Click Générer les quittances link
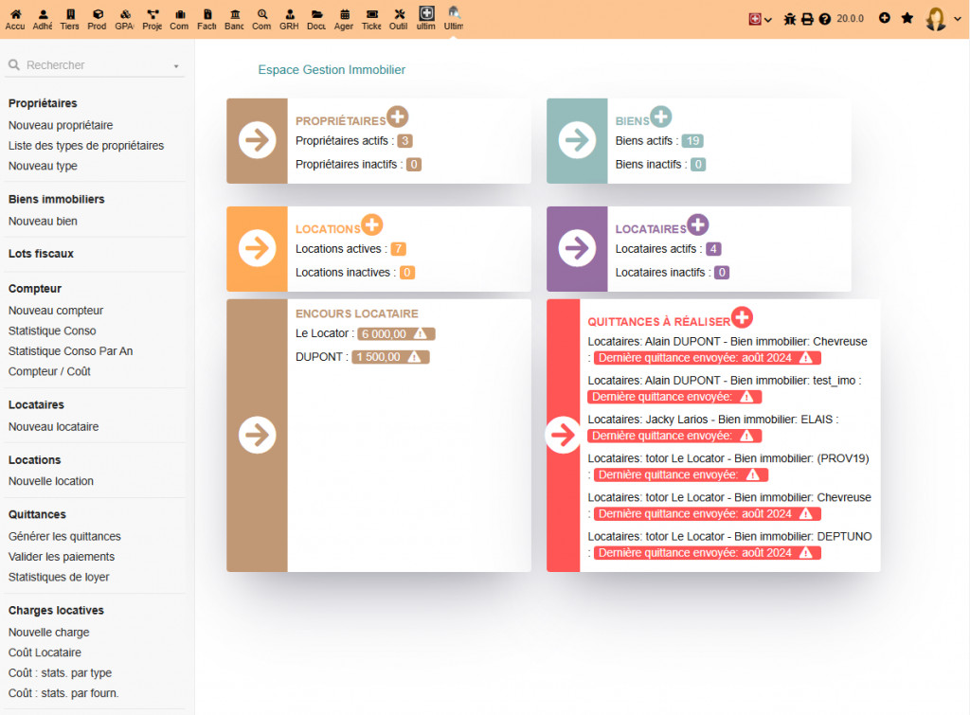 (x=64, y=536)
